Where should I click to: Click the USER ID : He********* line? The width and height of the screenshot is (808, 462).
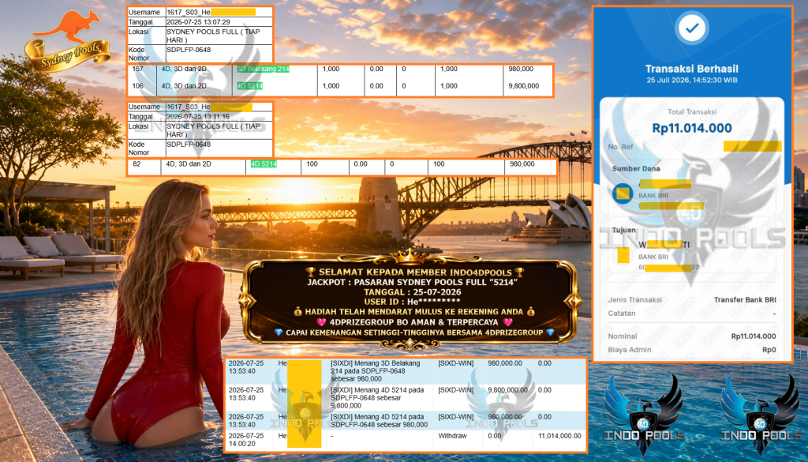[412, 302]
